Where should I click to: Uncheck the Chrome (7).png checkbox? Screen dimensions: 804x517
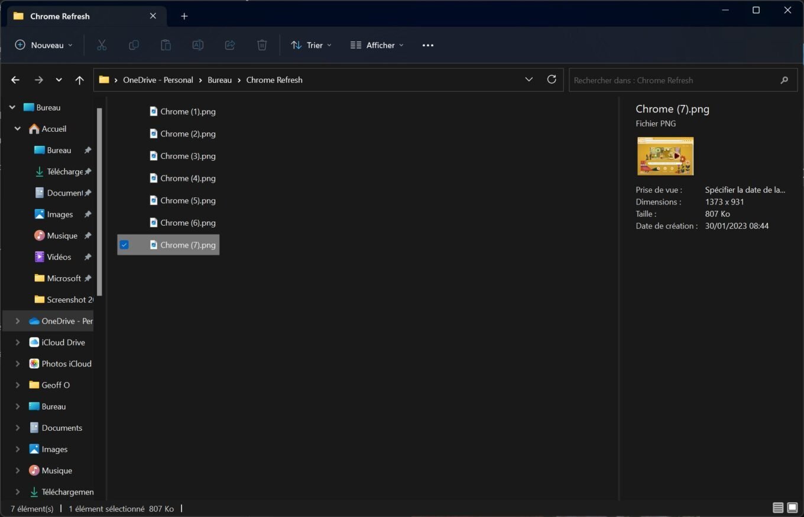point(124,245)
